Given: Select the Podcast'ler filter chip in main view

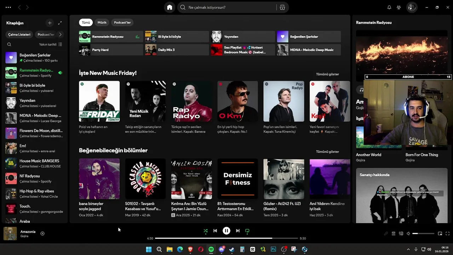Looking at the screenshot, I should (x=122, y=22).
